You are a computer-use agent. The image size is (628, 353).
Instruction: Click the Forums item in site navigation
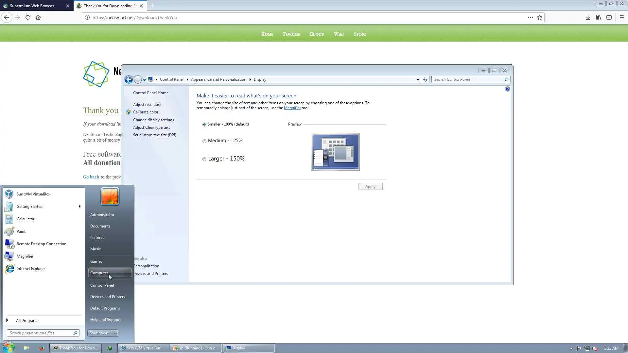[x=291, y=34]
